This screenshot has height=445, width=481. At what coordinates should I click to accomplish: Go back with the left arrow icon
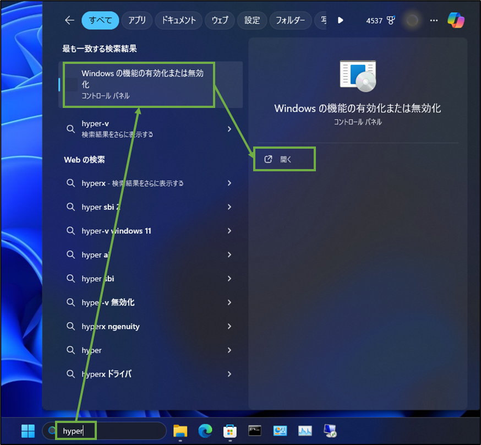[70, 20]
